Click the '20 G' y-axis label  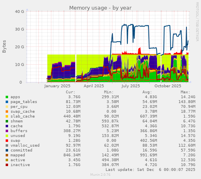(x=19, y=47)
